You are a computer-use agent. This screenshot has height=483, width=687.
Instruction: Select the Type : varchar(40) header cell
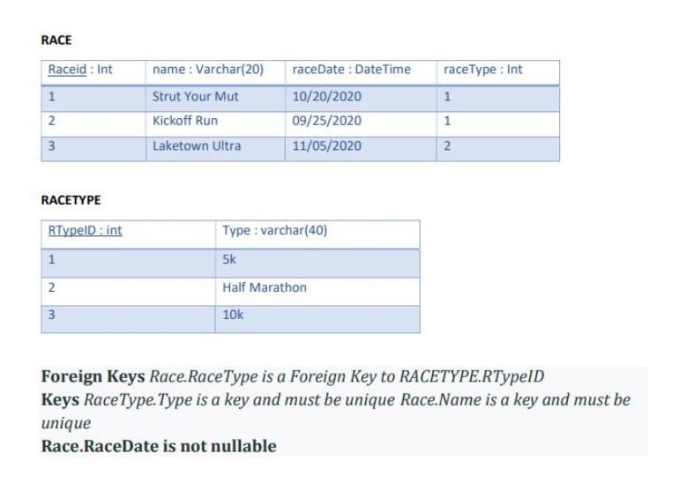317,234
